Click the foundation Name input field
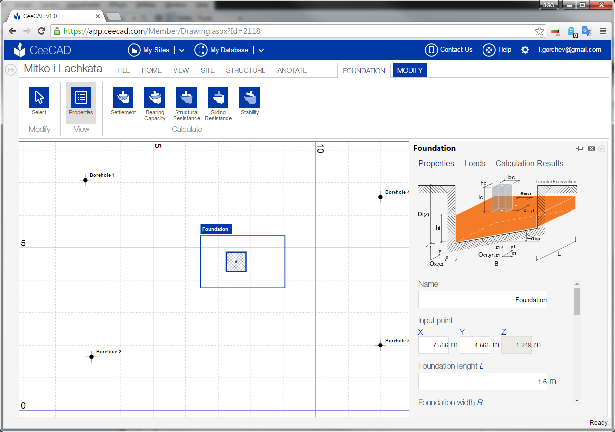This screenshot has width=615, height=432. pos(483,300)
